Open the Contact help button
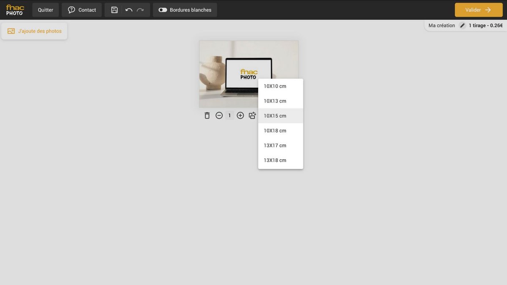This screenshot has width=507, height=285. pos(82,10)
